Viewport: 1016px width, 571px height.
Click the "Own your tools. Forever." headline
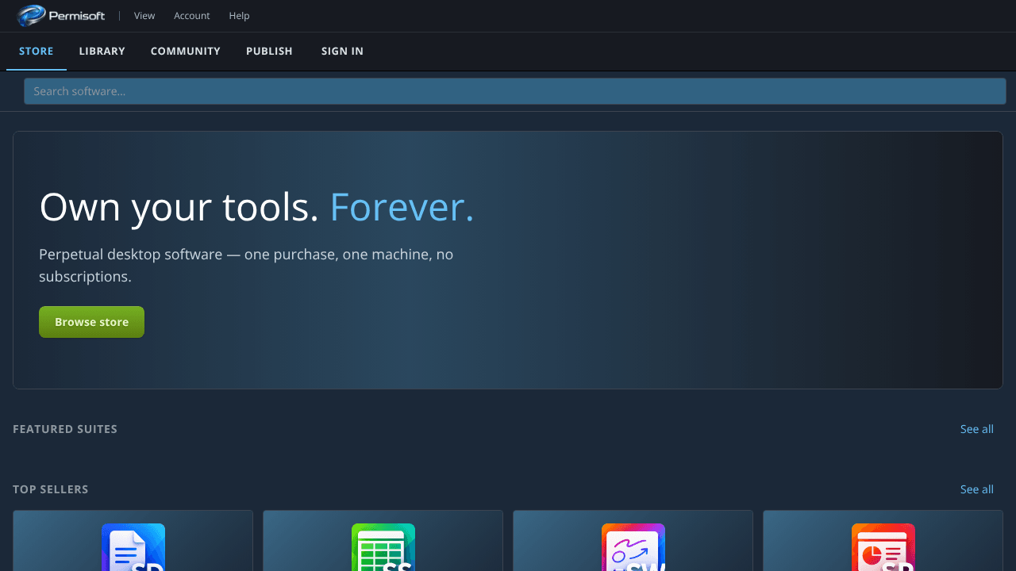pyautogui.click(x=256, y=207)
